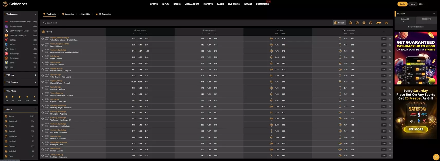This screenshot has width=440, height=161.
Task: Set time filter to 6H
Action: point(13,99)
